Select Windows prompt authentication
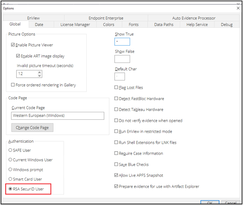 point(10,170)
